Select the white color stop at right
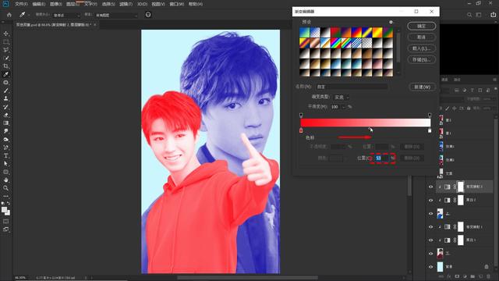Viewport: 499px width, 281px height. click(430, 130)
